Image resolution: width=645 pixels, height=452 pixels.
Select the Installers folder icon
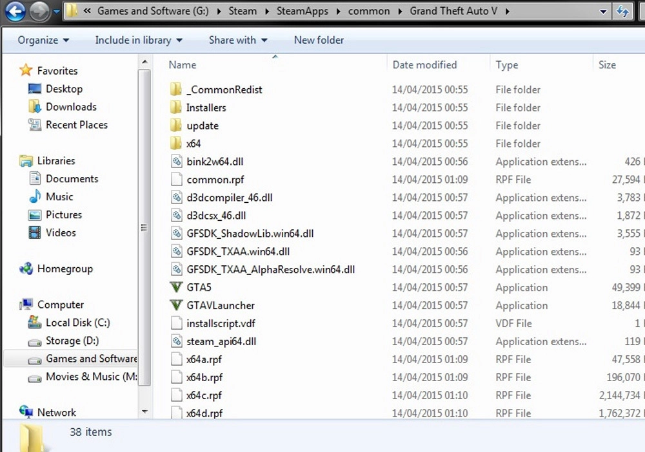coord(176,107)
